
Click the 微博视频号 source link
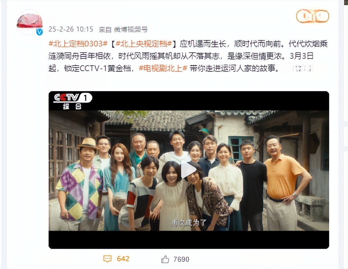point(131,29)
